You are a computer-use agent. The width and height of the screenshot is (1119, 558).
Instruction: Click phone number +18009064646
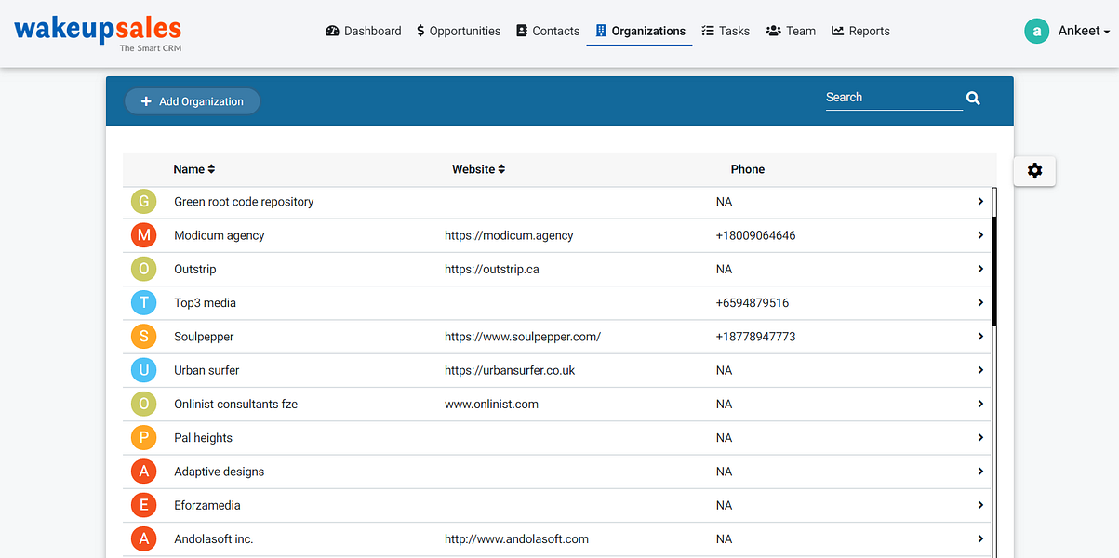pyautogui.click(x=755, y=235)
